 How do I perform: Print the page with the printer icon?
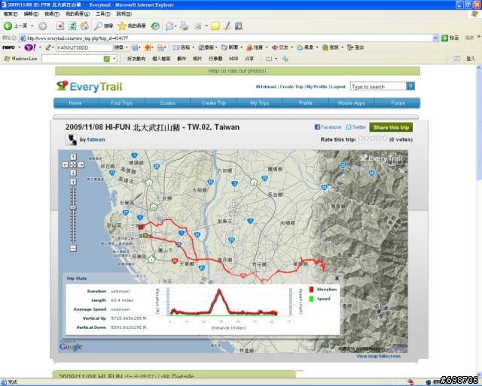pyautogui.click(x=184, y=26)
